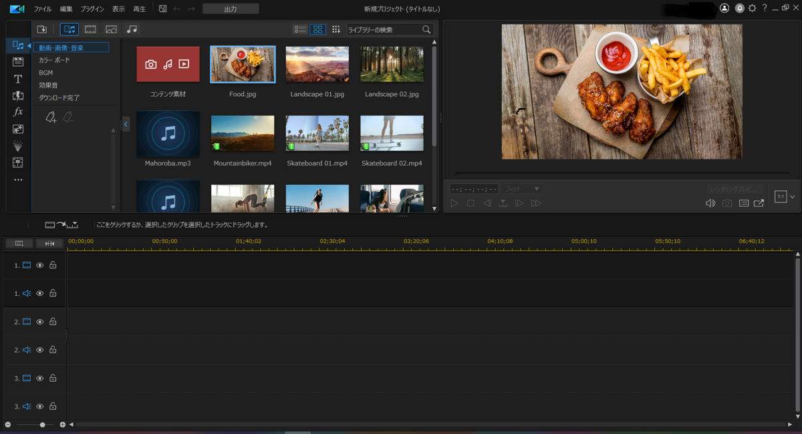The width and height of the screenshot is (802, 434).
Task: Click preview volume speaker icon
Action: (710, 203)
